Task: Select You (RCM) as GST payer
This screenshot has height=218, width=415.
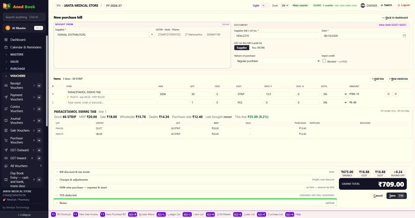Action: (258, 48)
